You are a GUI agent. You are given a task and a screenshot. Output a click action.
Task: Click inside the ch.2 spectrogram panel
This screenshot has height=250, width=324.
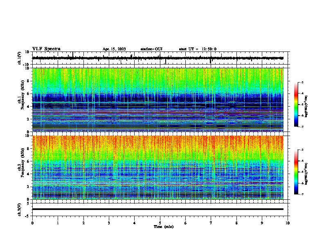coord(158,167)
